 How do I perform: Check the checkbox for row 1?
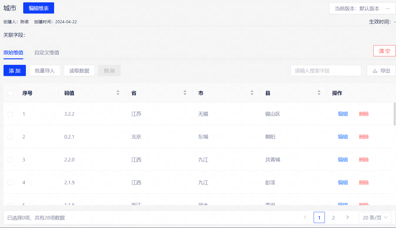10,114
